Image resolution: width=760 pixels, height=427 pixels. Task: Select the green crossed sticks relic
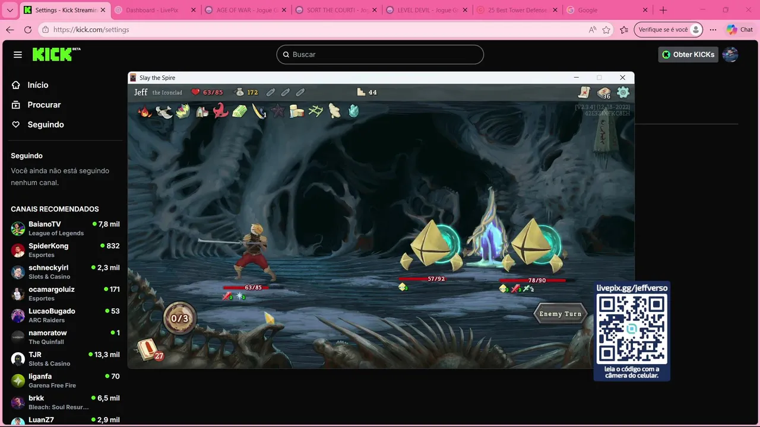pos(316,111)
